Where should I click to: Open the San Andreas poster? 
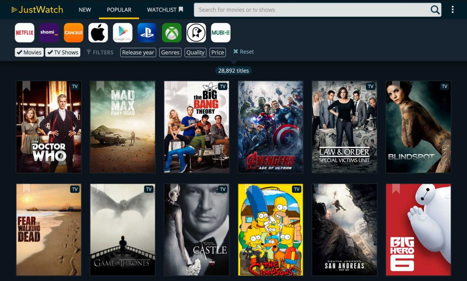(344, 230)
